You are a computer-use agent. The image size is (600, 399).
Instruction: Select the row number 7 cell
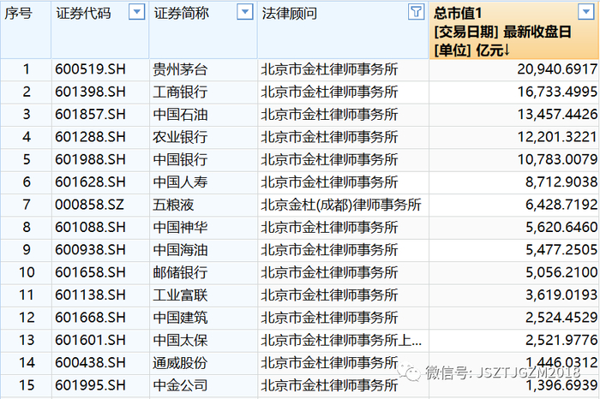point(26,205)
